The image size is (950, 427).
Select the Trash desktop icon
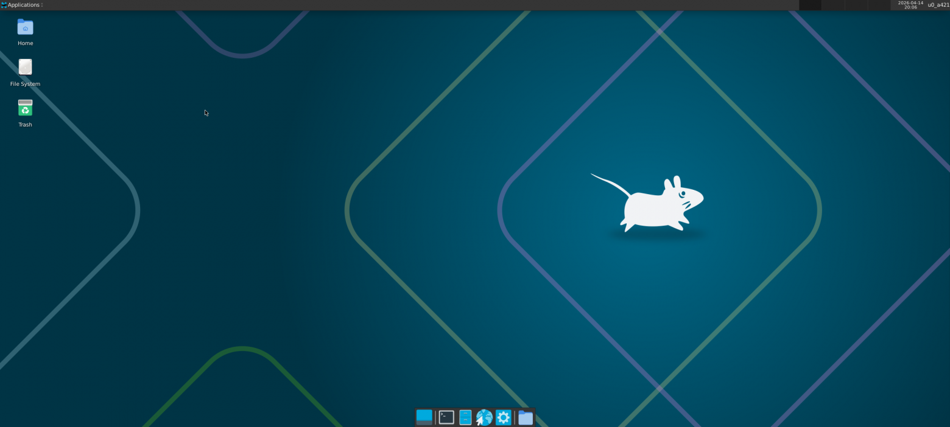(25, 108)
